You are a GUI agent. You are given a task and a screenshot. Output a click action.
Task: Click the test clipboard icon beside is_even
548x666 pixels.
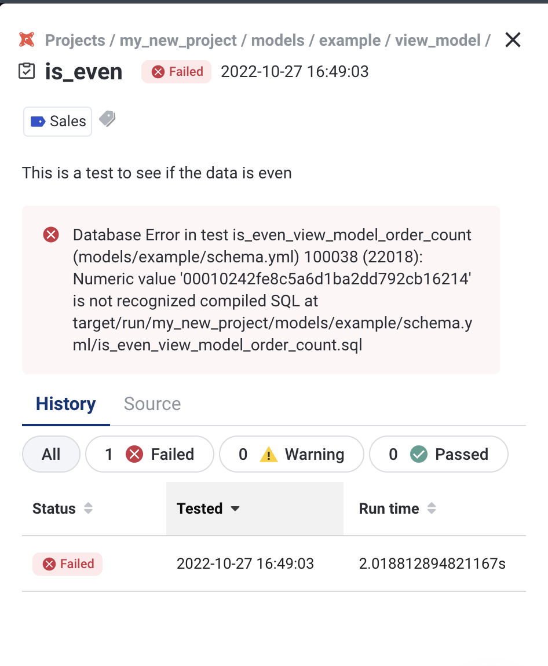tap(27, 71)
